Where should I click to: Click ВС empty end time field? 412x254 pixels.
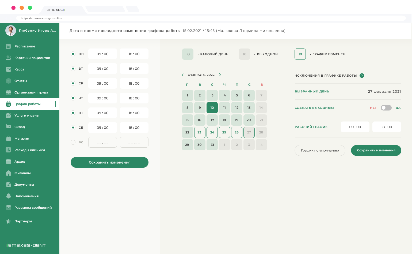click(x=134, y=142)
